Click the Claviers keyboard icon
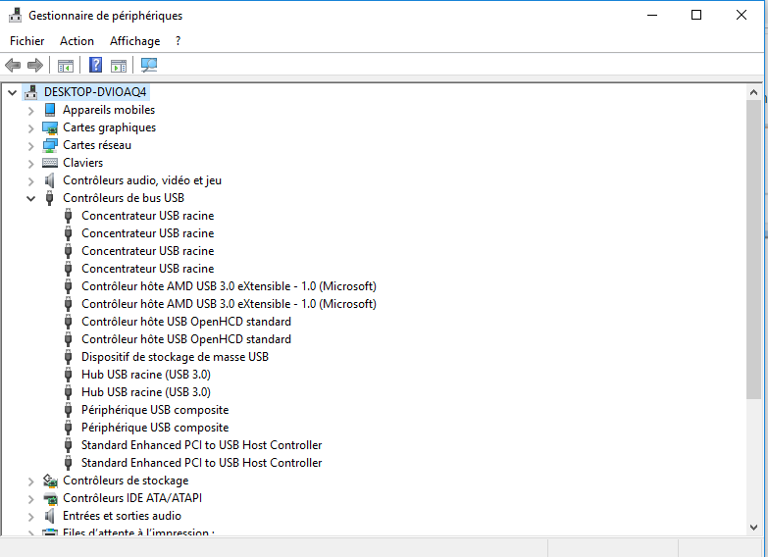768x557 pixels. point(49,163)
